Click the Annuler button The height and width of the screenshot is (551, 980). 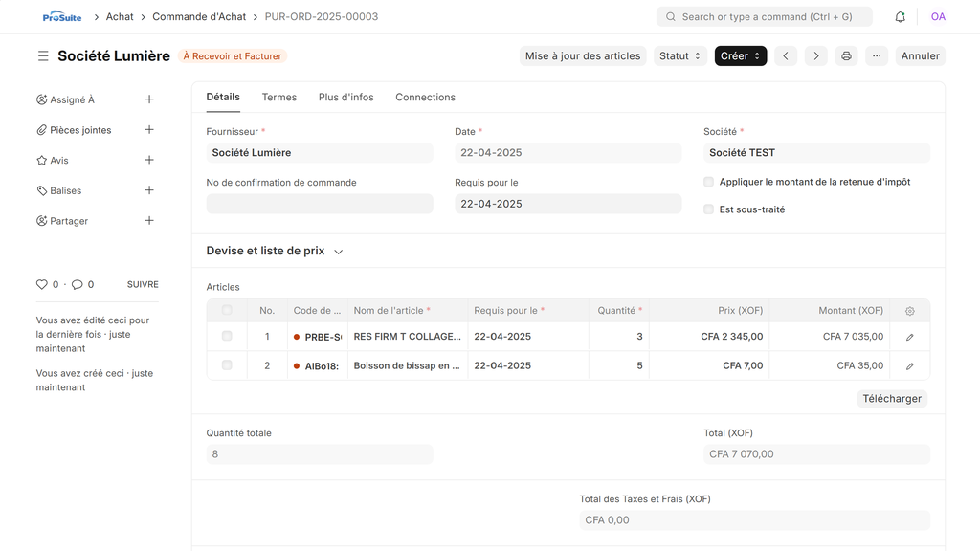[x=920, y=55]
